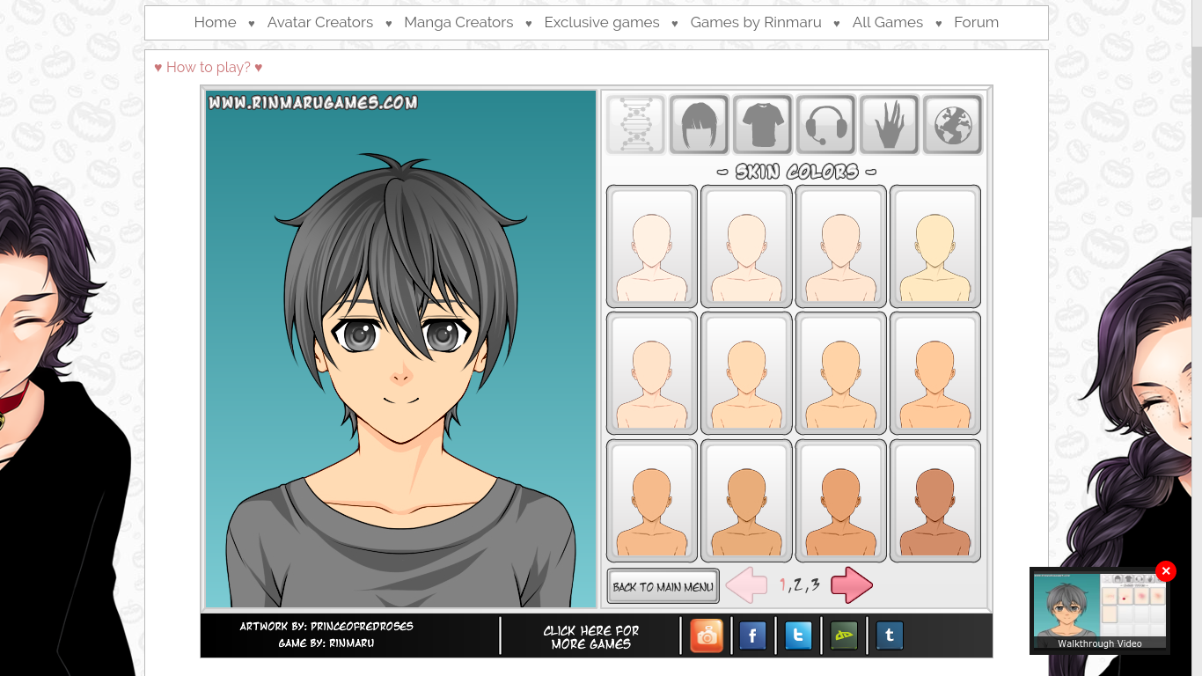Open the DNA body category tab
Screen dimensions: 1202x676
[x=635, y=125]
